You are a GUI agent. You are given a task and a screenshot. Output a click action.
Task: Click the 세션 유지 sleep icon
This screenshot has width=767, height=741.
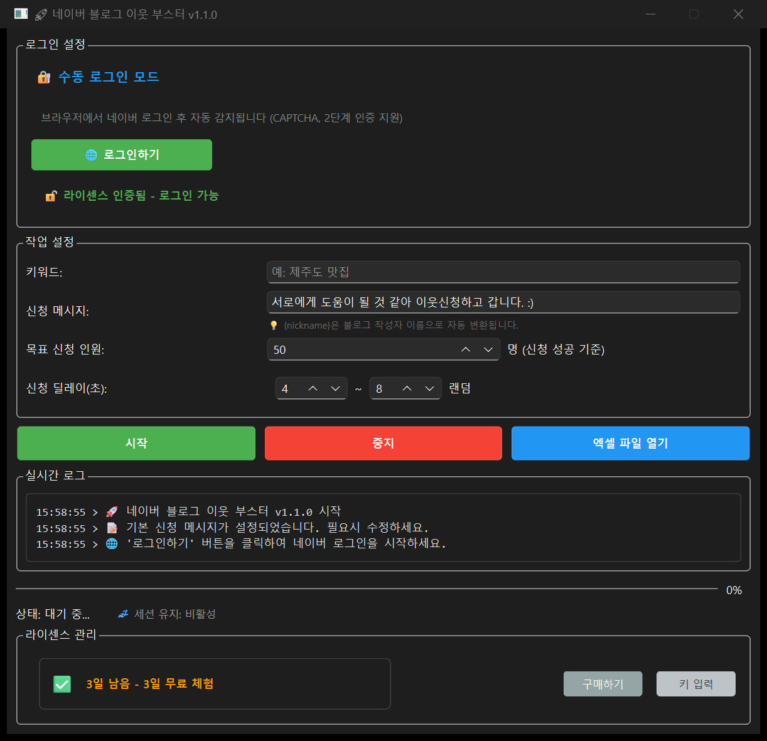pyautogui.click(x=124, y=614)
